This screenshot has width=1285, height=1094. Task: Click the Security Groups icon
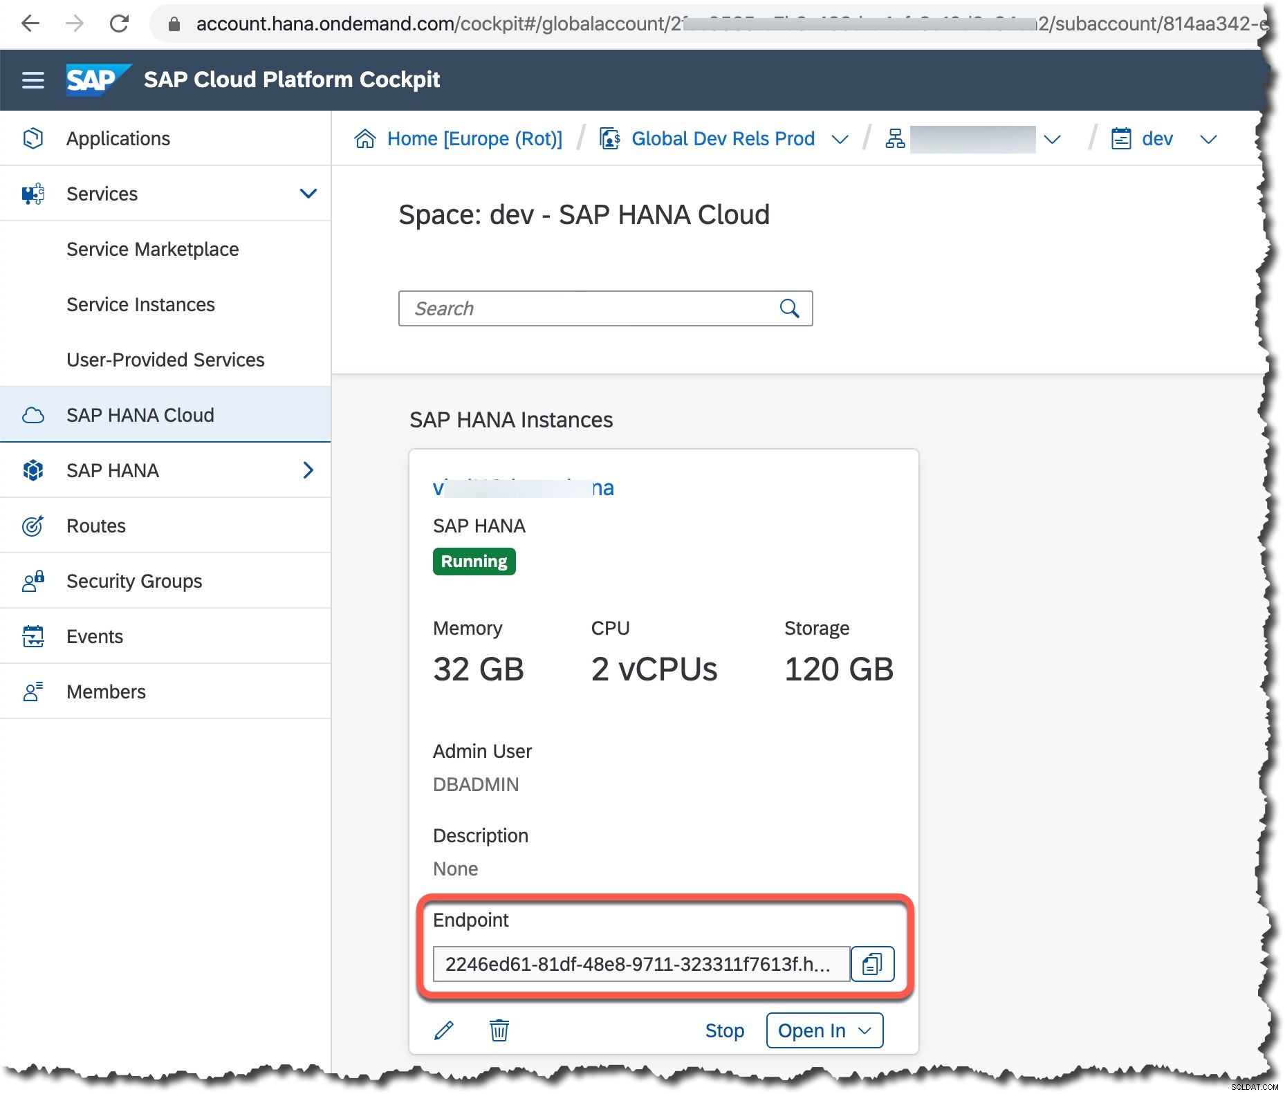(x=33, y=581)
